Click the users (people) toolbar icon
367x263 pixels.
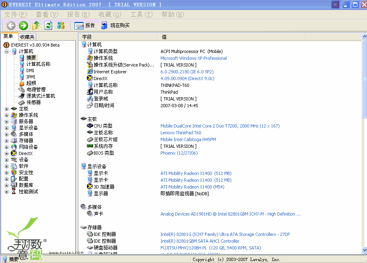tap(61, 26)
